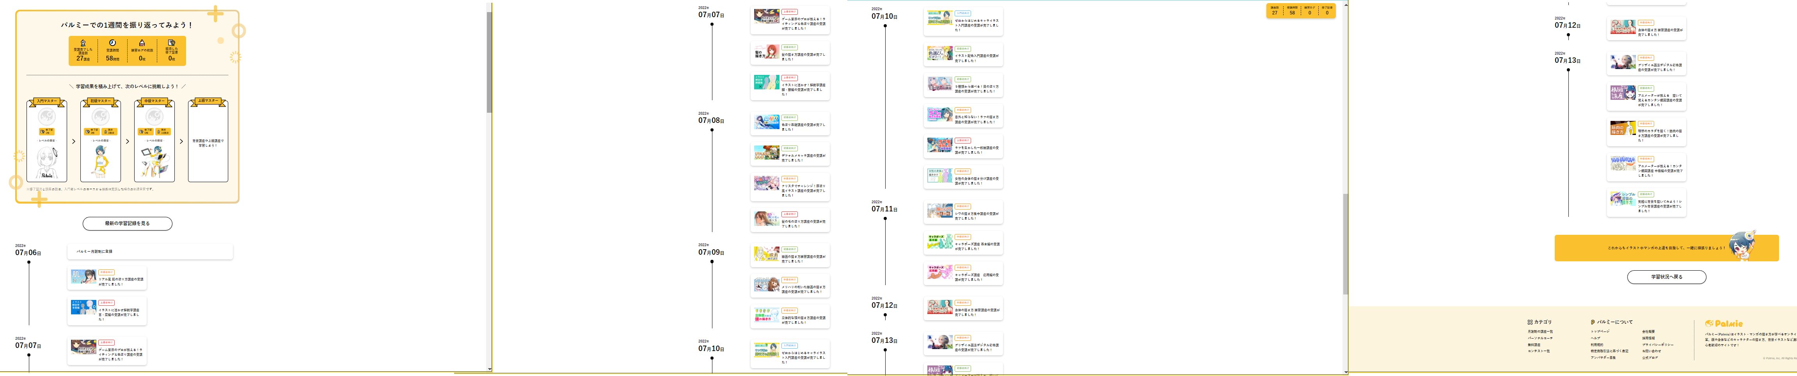Open the 公式ブログ footer link
The image size is (1797, 376).
(x=1650, y=358)
